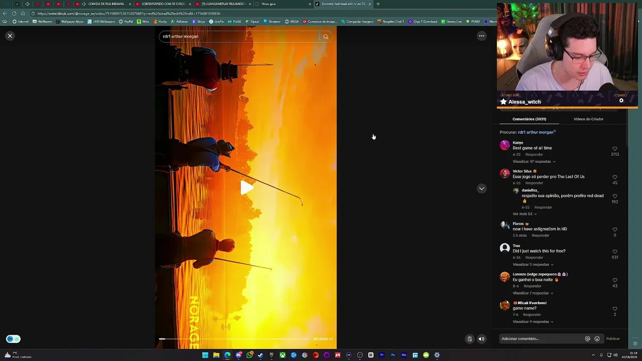Expand 'Ver mais 53' replies
The image size is (642, 361).
tap(524, 214)
